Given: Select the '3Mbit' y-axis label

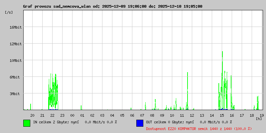Looking at the screenshot, I should (x=15, y=94).
